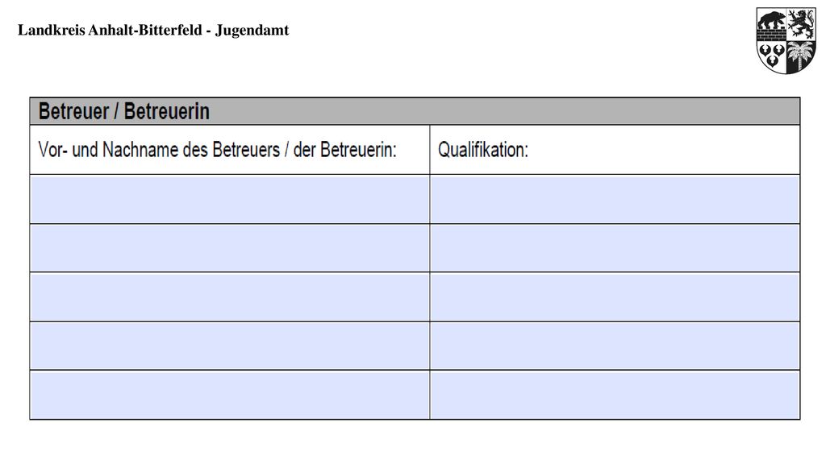
Task: Select third Betreuer name input field
Action: pyautogui.click(x=230, y=297)
